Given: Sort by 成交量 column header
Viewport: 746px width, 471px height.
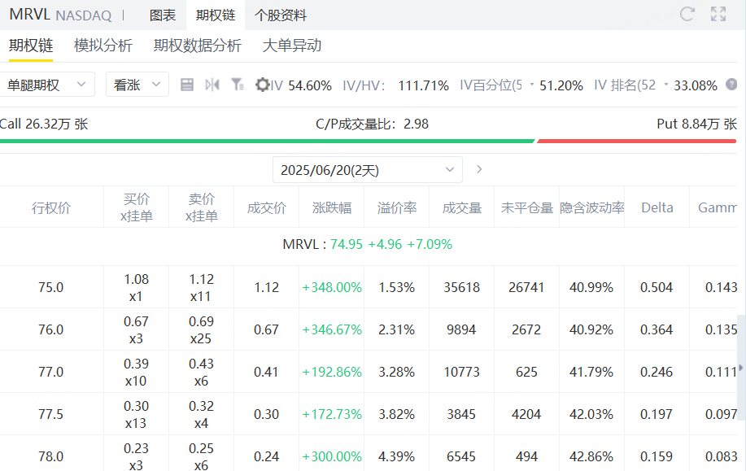Looking at the screenshot, I should pyautogui.click(x=461, y=208).
